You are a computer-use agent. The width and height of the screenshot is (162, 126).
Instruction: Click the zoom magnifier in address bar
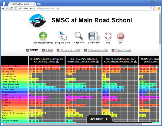tap(151, 8)
